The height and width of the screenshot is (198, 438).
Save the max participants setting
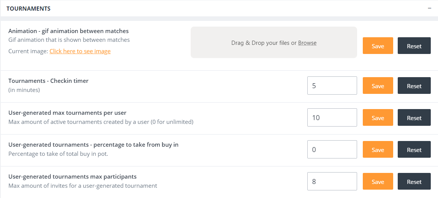[378, 181]
